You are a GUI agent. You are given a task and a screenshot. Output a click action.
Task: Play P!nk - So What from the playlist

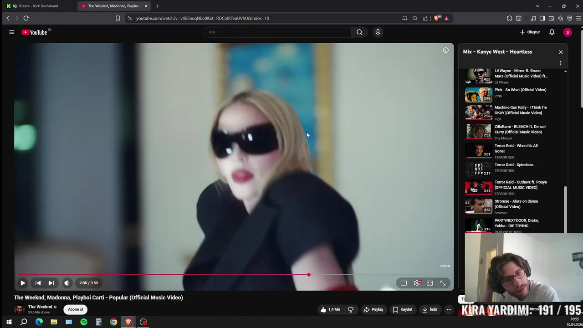coord(514,94)
